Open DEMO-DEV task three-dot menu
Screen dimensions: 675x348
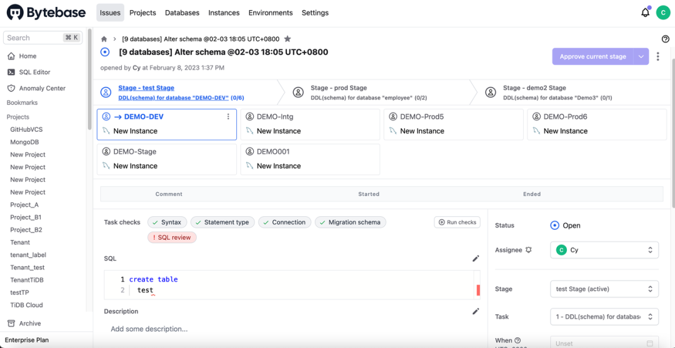tap(228, 116)
